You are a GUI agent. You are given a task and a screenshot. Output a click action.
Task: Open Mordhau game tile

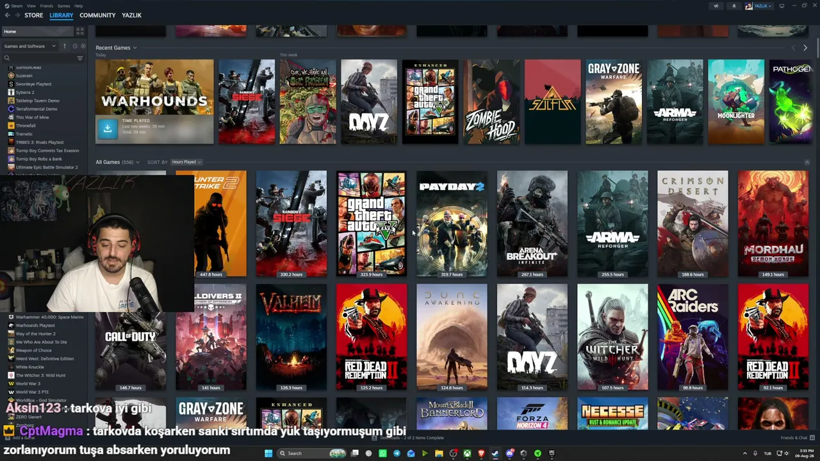pos(773,224)
